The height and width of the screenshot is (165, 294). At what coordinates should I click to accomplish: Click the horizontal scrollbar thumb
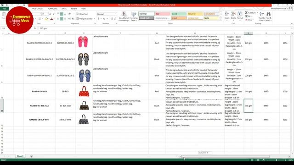click(226, 156)
